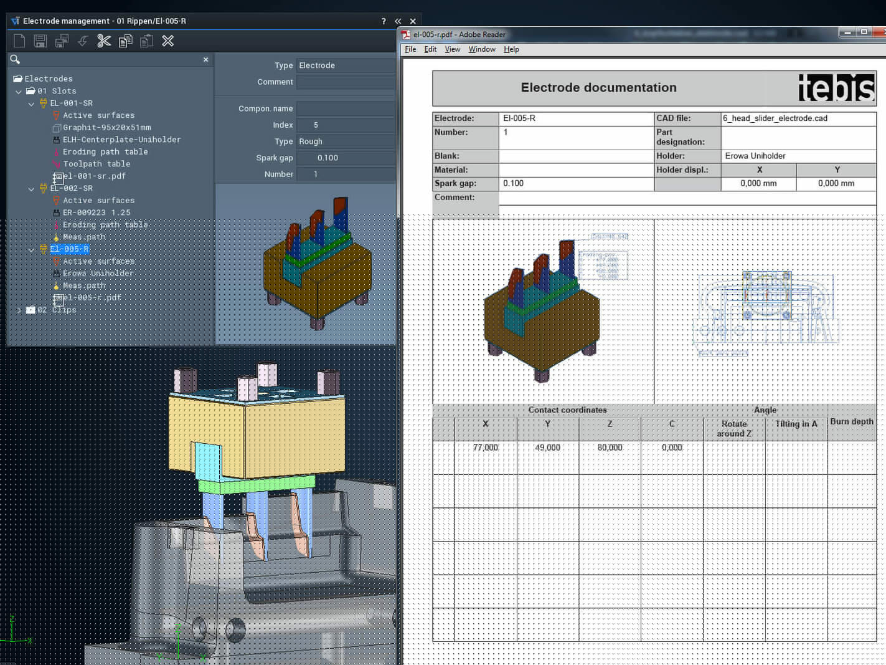Collapse the EL-001-SR electrode node
The height and width of the screenshot is (665, 886).
pyautogui.click(x=31, y=103)
